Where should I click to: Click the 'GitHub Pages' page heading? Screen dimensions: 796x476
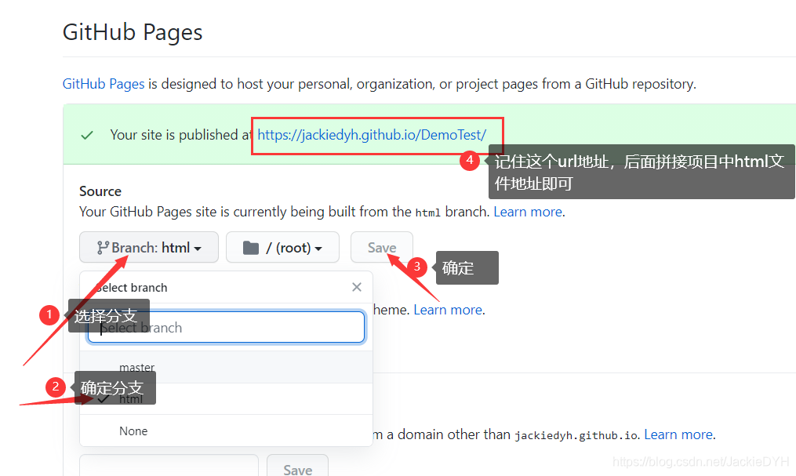133,32
